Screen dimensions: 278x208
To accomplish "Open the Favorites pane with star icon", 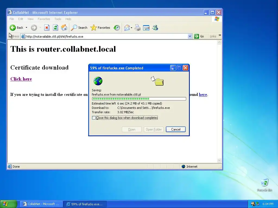I will (100, 28).
